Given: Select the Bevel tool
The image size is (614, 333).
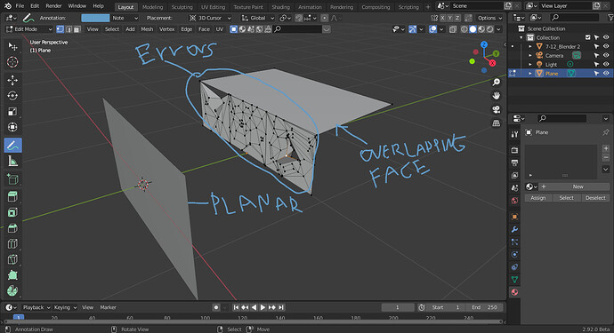Looking at the screenshot, I should click(12, 228).
